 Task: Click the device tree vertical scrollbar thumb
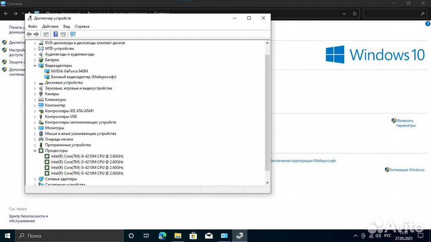(x=267, y=113)
